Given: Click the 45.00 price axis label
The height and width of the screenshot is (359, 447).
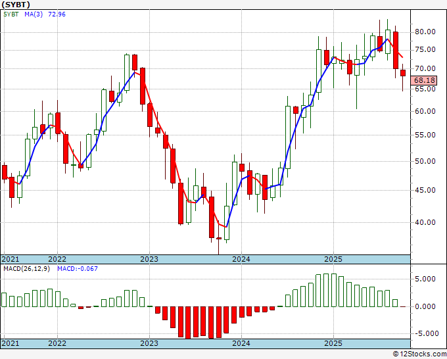Looking at the screenshot, I should coord(425,190).
